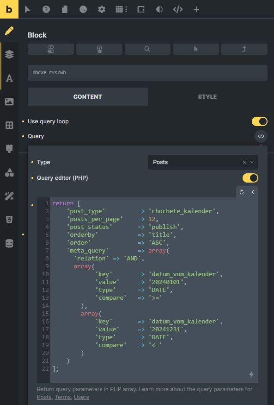
Task: Switch to the CONTENT tab
Action: 88,96
